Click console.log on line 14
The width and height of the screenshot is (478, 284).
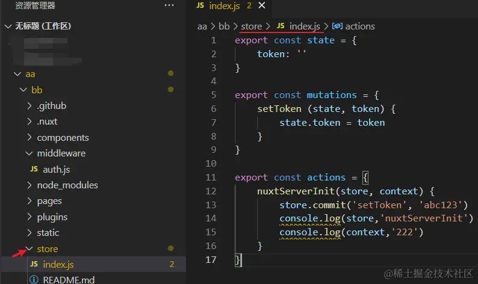tap(309, 218)
